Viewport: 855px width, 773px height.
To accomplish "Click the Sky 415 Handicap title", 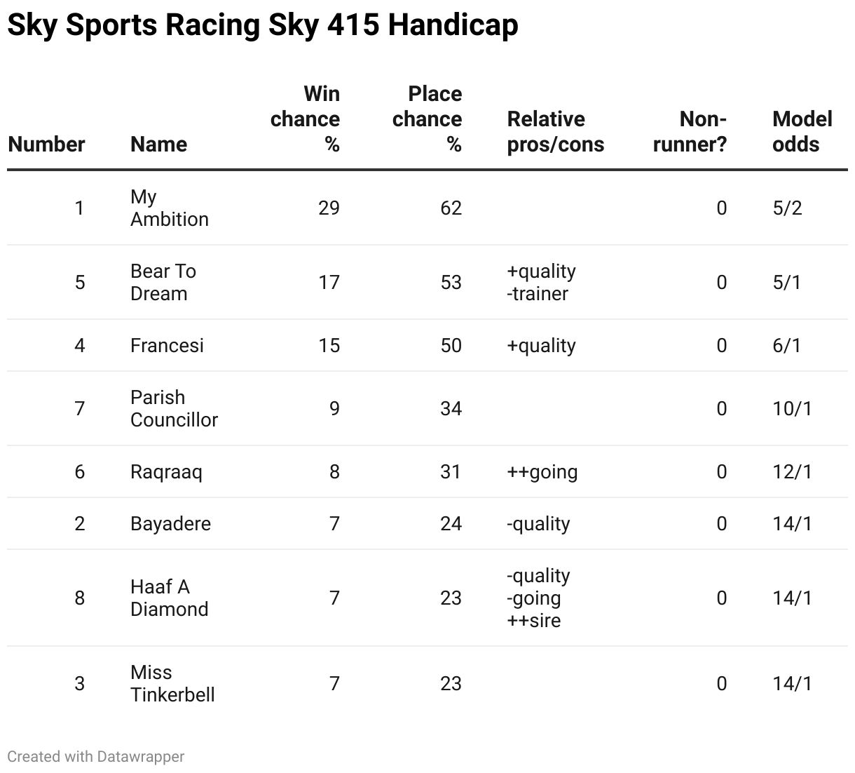I will click(263, 25).
